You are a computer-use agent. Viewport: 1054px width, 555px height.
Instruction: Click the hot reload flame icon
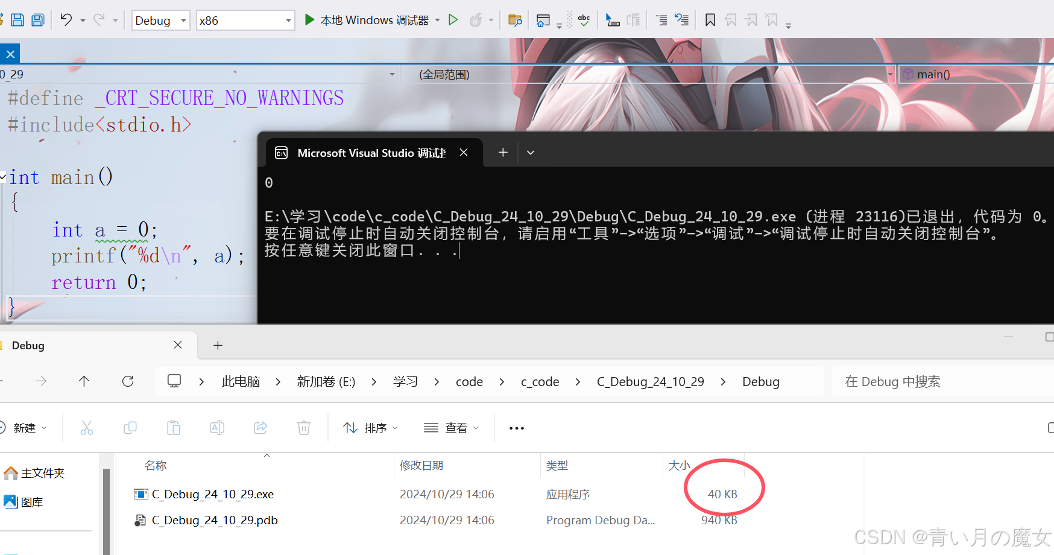(476, 20)
